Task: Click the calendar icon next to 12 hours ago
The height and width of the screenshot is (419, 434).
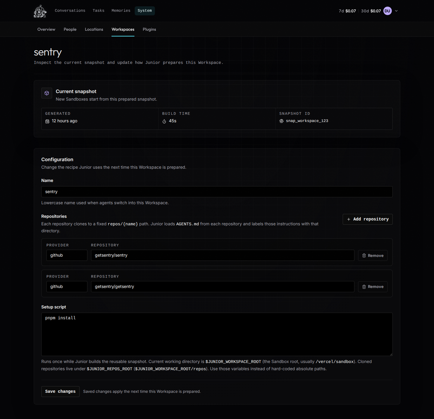Action: [x=47, y=121]
